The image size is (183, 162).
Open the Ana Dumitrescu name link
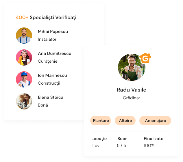pyautogui.click(x=55, y=53)
